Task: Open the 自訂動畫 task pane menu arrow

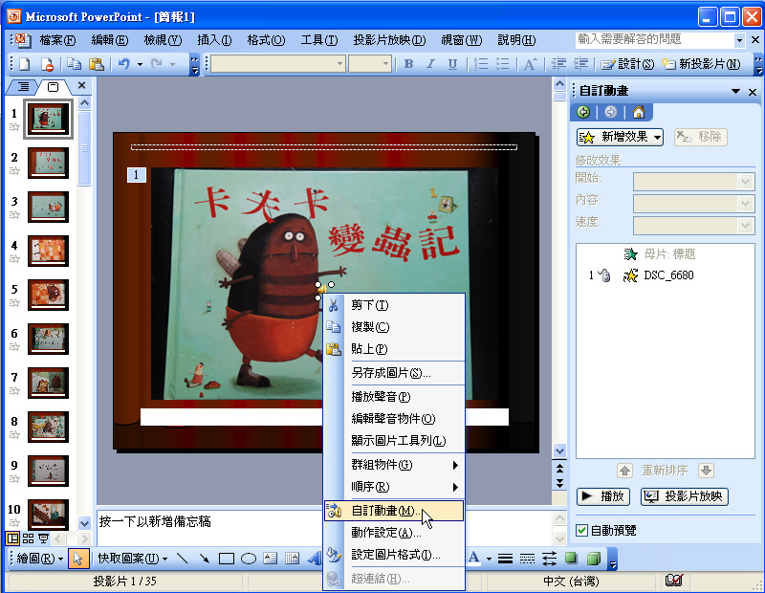Action: 735,91
